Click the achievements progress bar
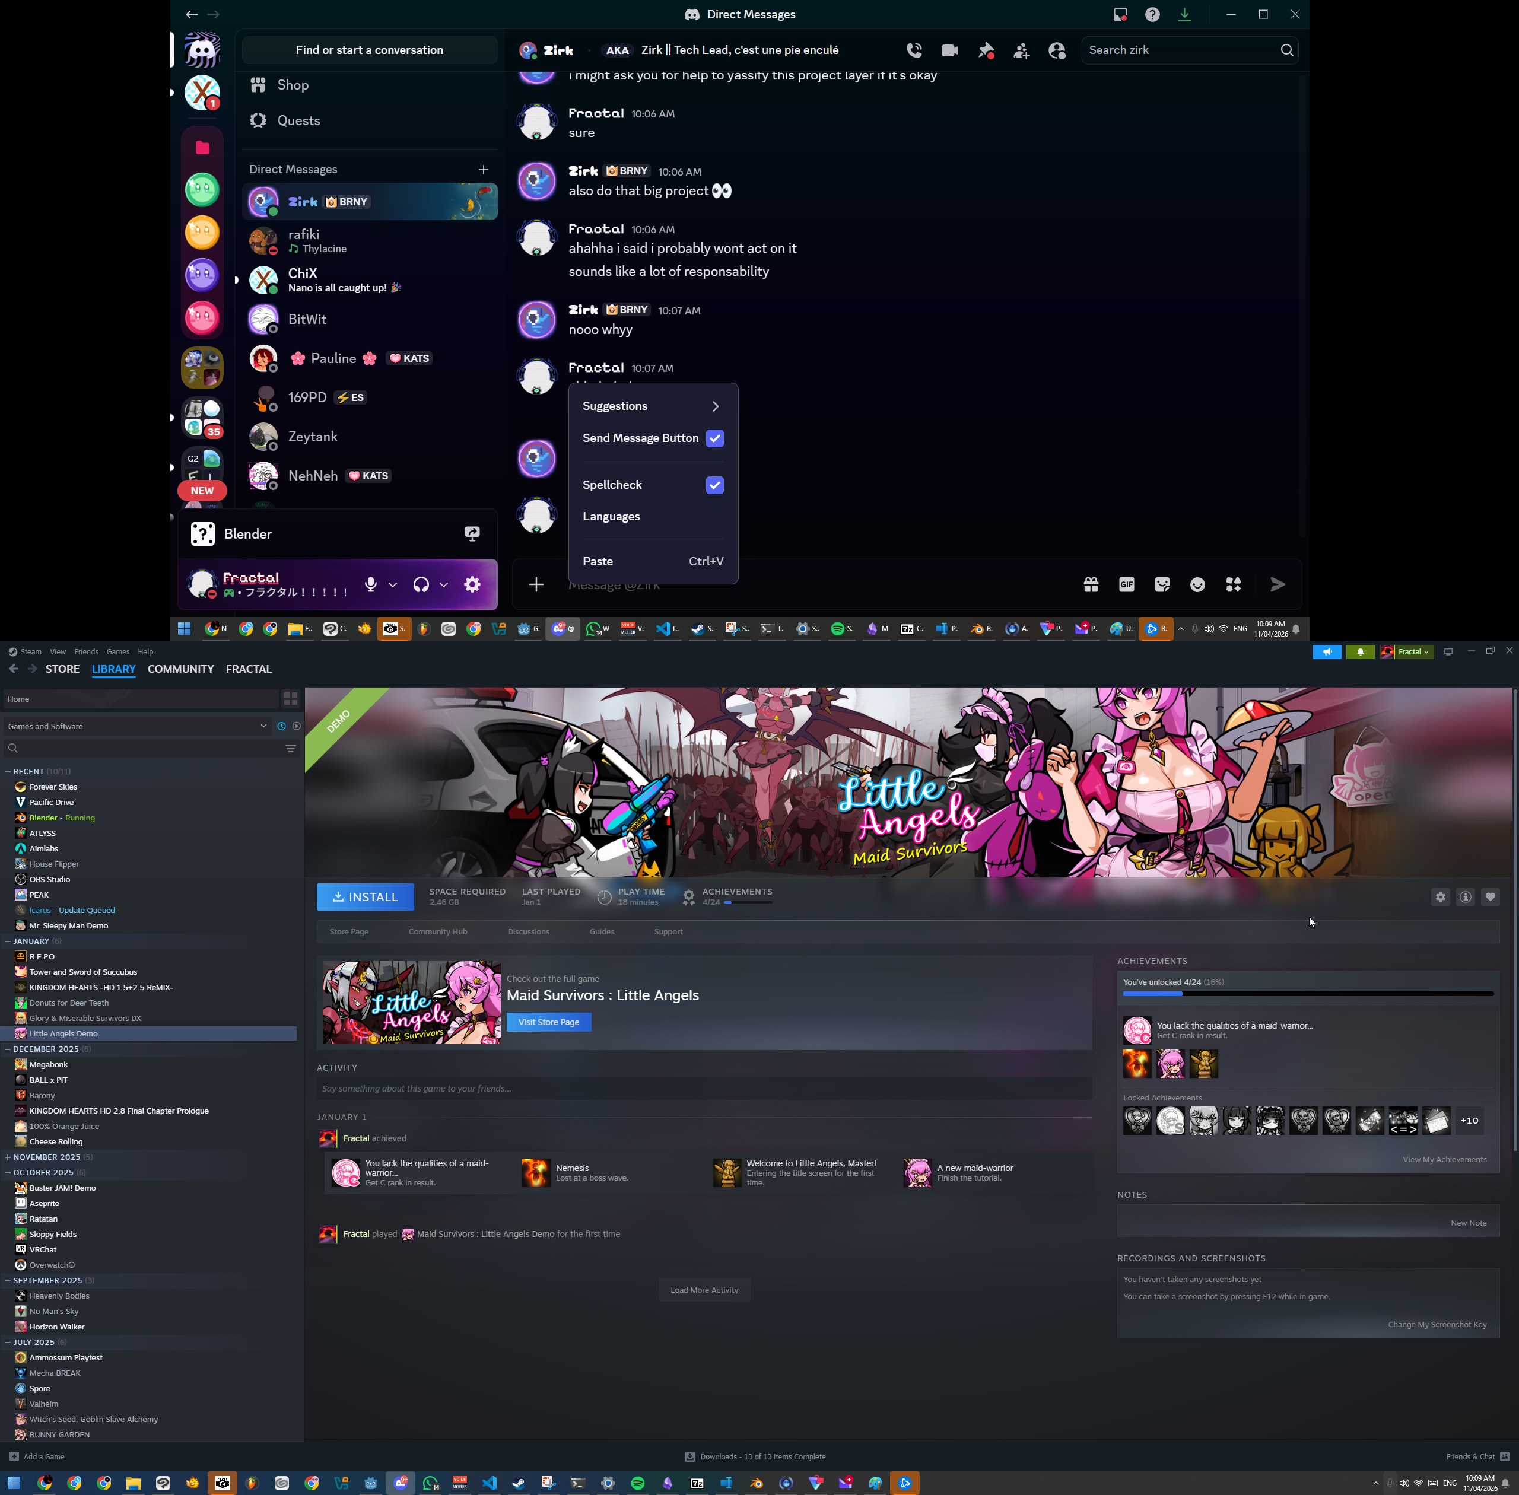The width and height of the screenshot is (1519, 1495). [x=1307, y=993]
